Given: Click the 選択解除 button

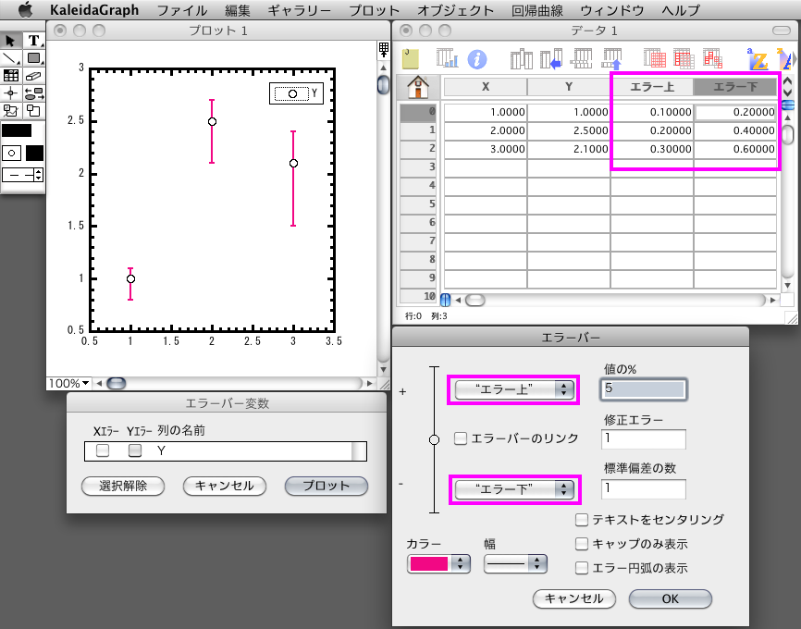Looking at the screenshot, I should 123,486.
